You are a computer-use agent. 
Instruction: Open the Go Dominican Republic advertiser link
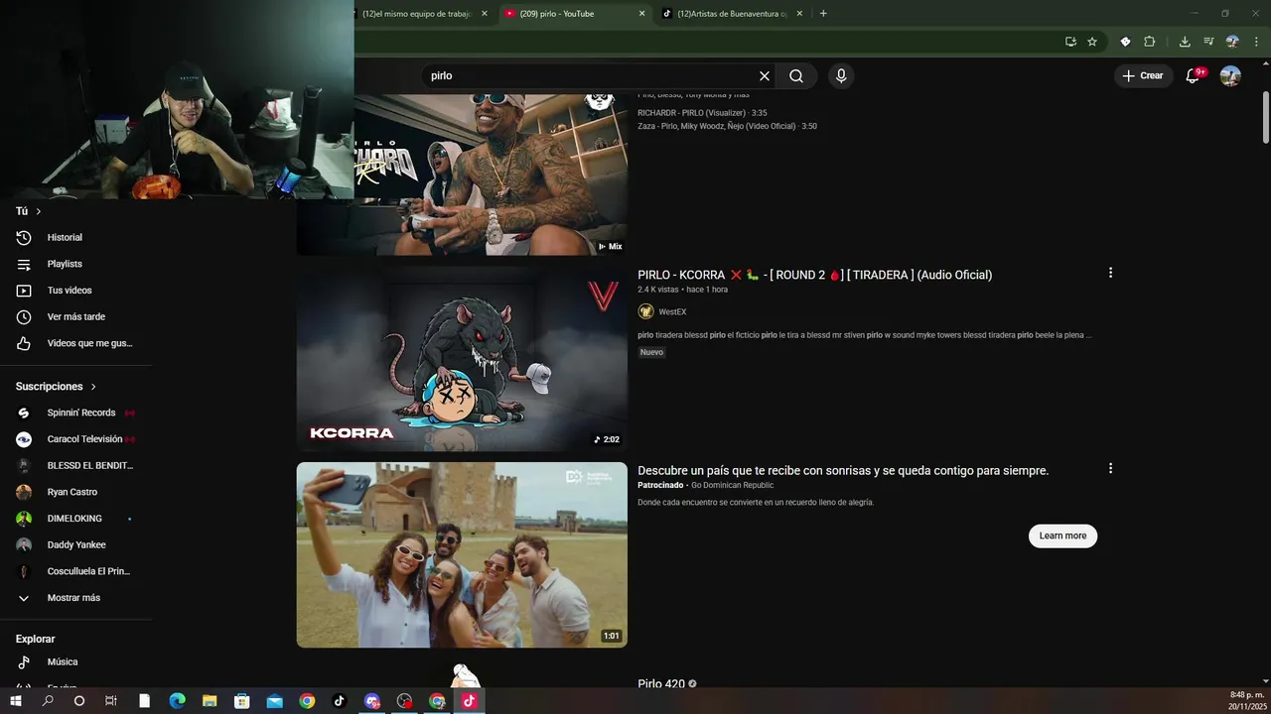(x=732, y=485)
